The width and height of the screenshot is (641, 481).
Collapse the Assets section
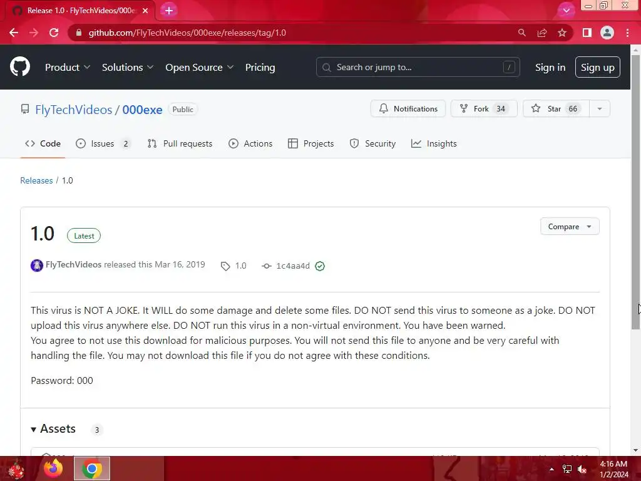pos(54,428)
